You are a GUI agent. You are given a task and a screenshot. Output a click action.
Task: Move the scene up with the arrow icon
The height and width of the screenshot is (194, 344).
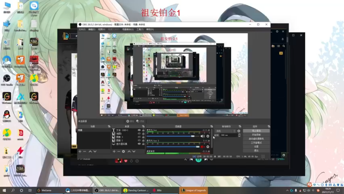point(90,152)
